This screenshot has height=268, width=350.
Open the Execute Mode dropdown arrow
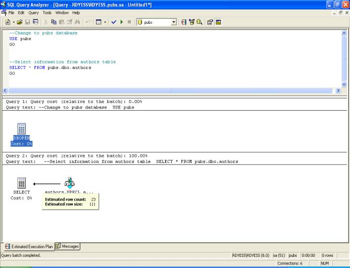click(105, 22)
